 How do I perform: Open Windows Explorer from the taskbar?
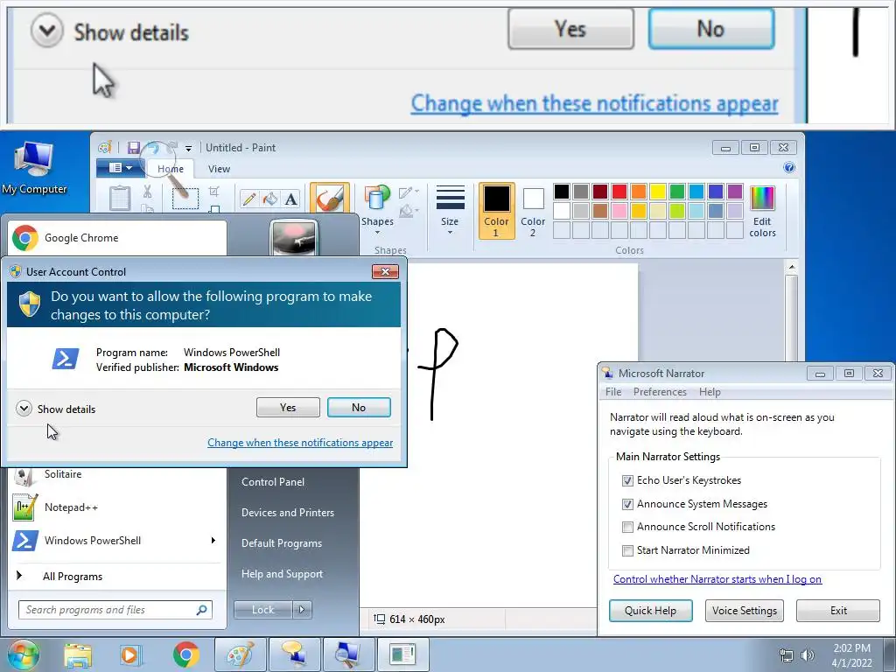78,654
